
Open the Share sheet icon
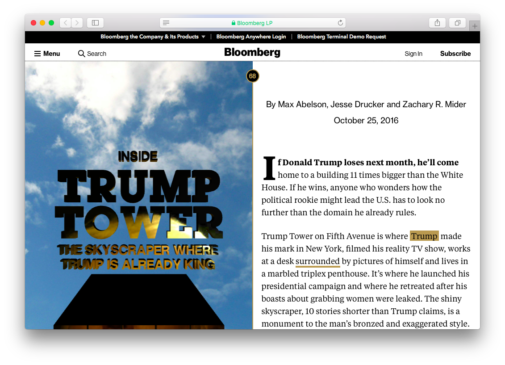pyautogui.click(x=437, y=23)
